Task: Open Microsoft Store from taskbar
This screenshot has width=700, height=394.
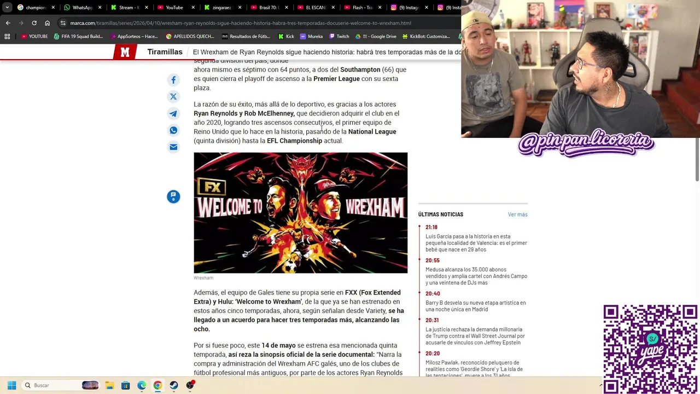Action: tap(125, 385)
